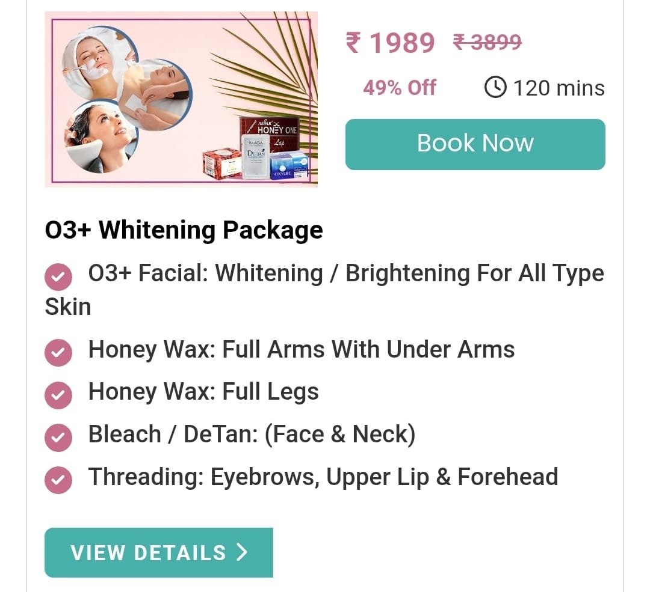The image size is (650, 592).
Task: Click the 120 mins duration text
Action: click(559, 88)
